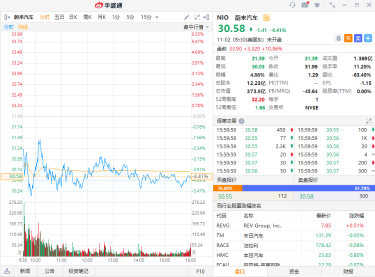Click the 52周最高 value 32.20

pyautogui.click(x=258, y=99)
